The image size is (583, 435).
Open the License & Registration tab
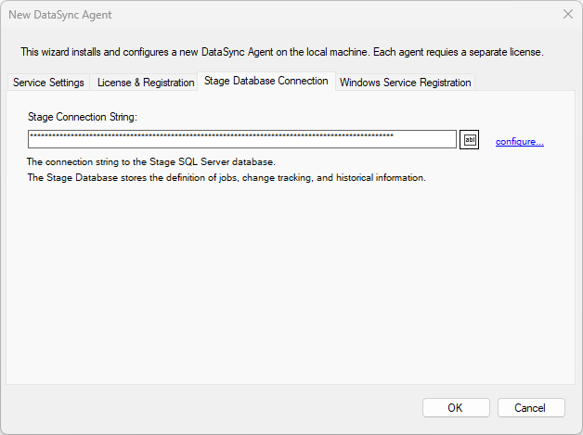click(146, 83)
